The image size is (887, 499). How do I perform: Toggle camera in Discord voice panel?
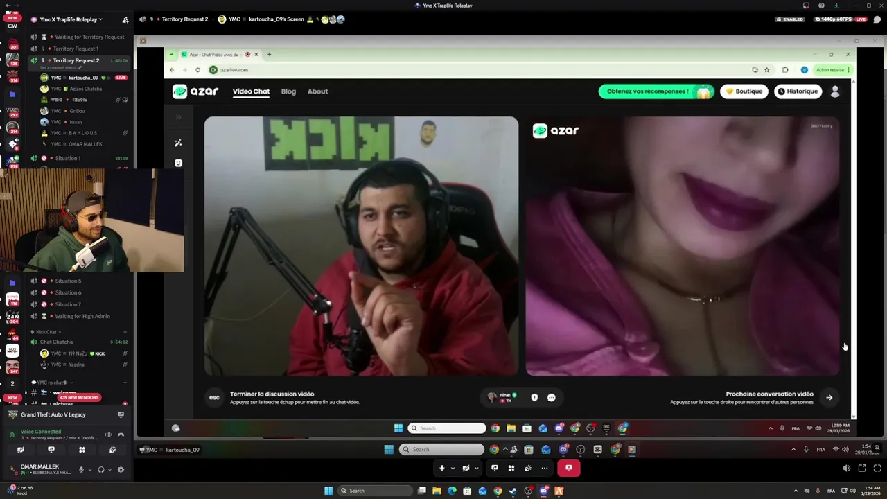pos(21,450)
